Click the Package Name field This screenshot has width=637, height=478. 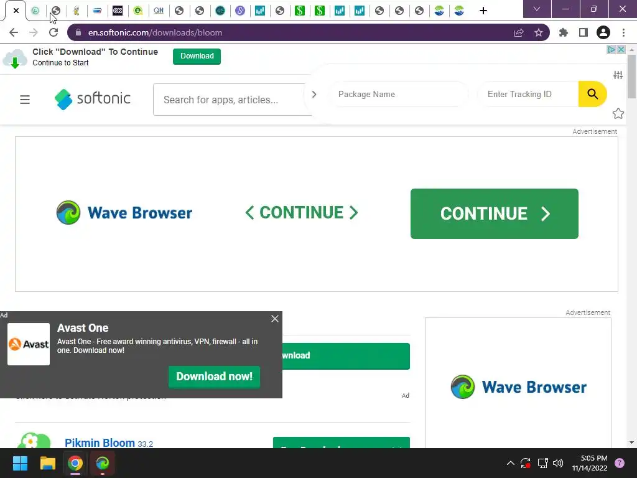[399, 95]
